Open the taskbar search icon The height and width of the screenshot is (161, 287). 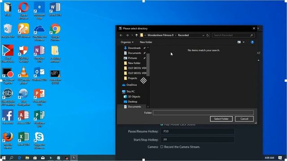(11, 158)
